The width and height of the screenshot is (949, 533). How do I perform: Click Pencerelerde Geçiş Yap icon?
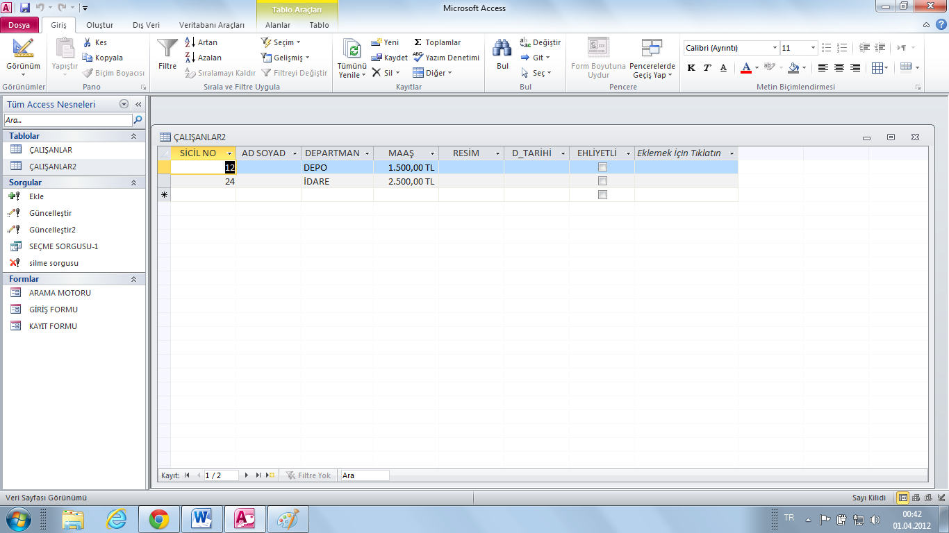(652, 48)
